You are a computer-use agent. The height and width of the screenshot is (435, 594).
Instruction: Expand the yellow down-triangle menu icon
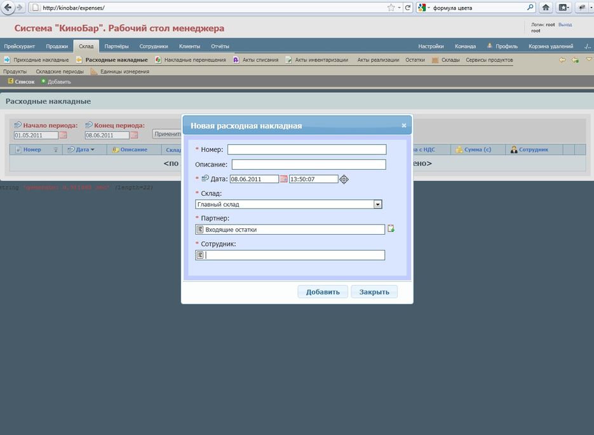coord(589,60)
